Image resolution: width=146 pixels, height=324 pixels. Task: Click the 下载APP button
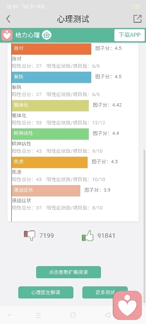[130, 35]
